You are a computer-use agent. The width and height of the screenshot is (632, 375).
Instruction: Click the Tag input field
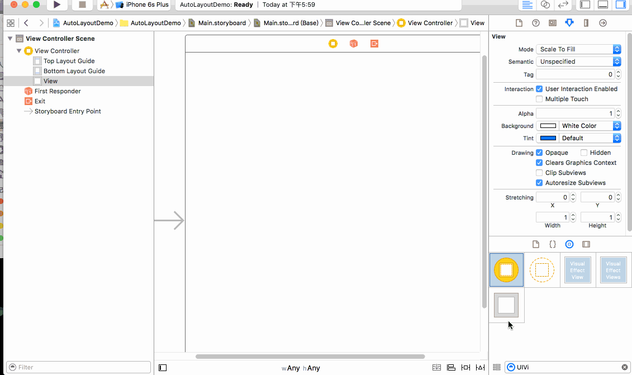575,74
